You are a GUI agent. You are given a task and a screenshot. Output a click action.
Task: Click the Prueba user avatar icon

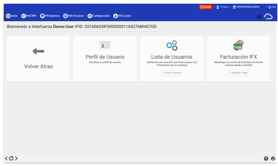(x=218, y=7)
